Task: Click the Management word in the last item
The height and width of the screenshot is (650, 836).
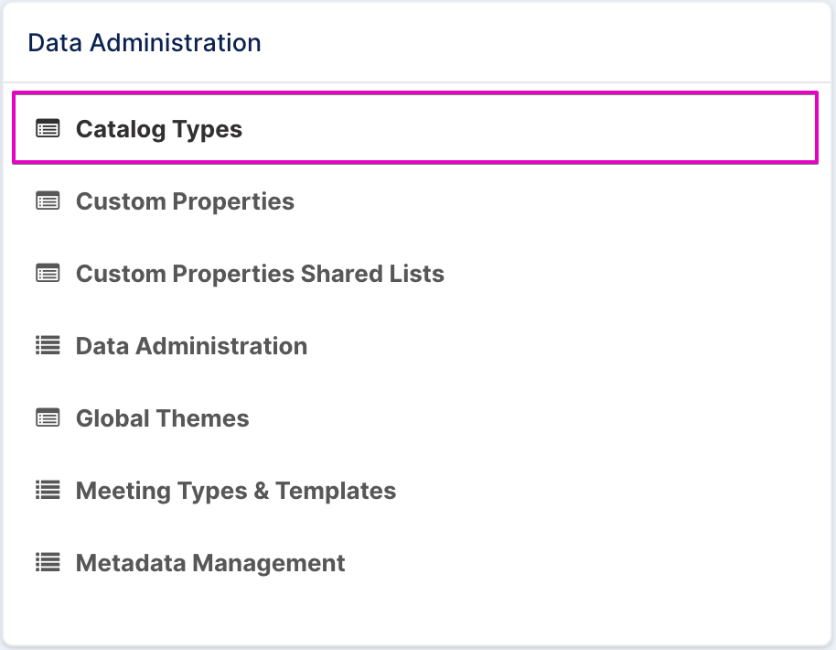Action: pos(268,563)
